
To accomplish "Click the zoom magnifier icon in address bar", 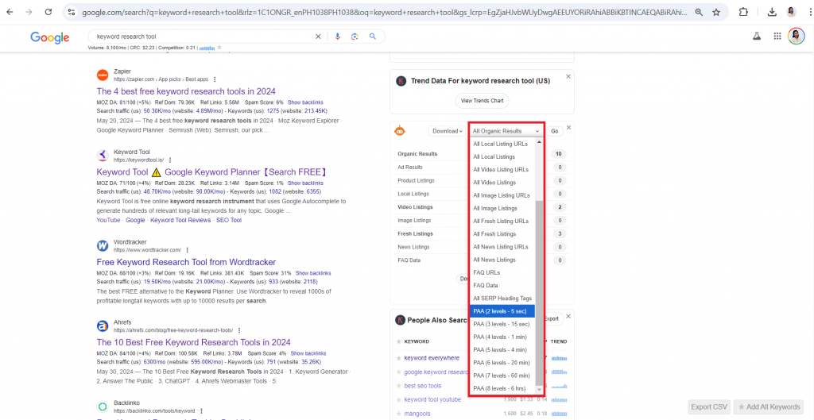I will pos(700,12).
